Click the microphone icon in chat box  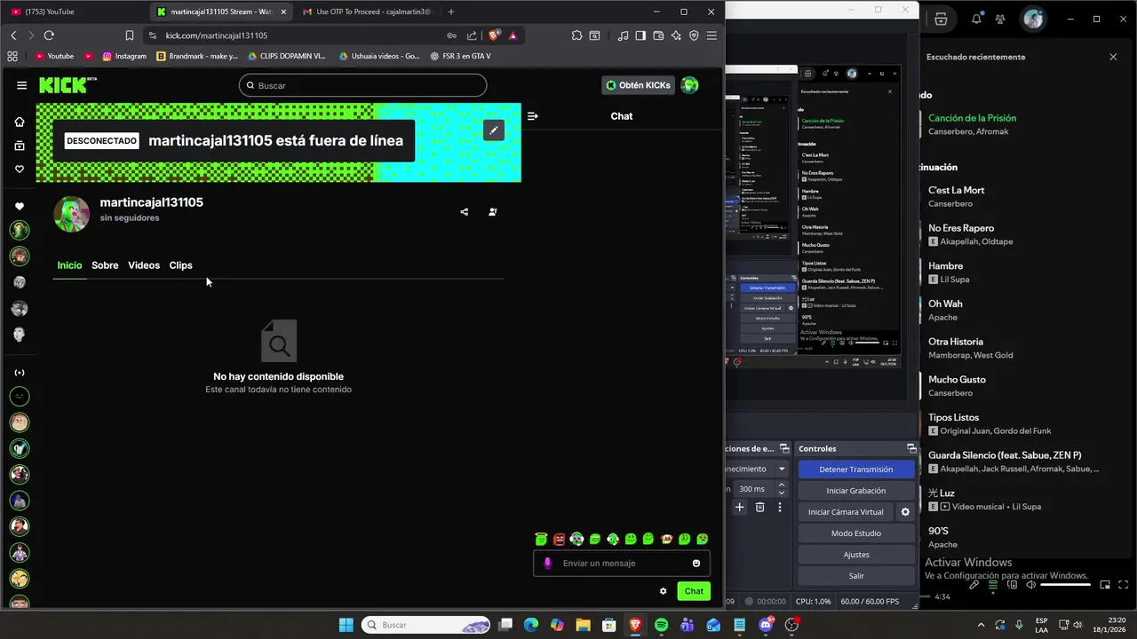[x=547, y=563]
